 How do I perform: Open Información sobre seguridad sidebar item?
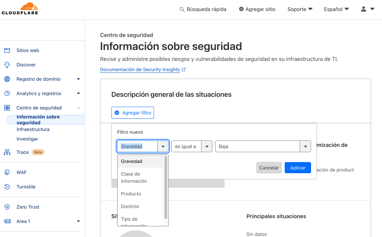(x=46, y=120)
